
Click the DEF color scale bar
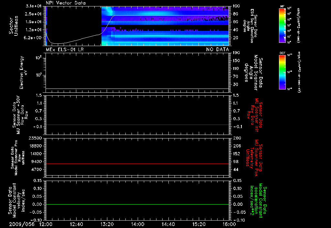(x=282, y=72)
